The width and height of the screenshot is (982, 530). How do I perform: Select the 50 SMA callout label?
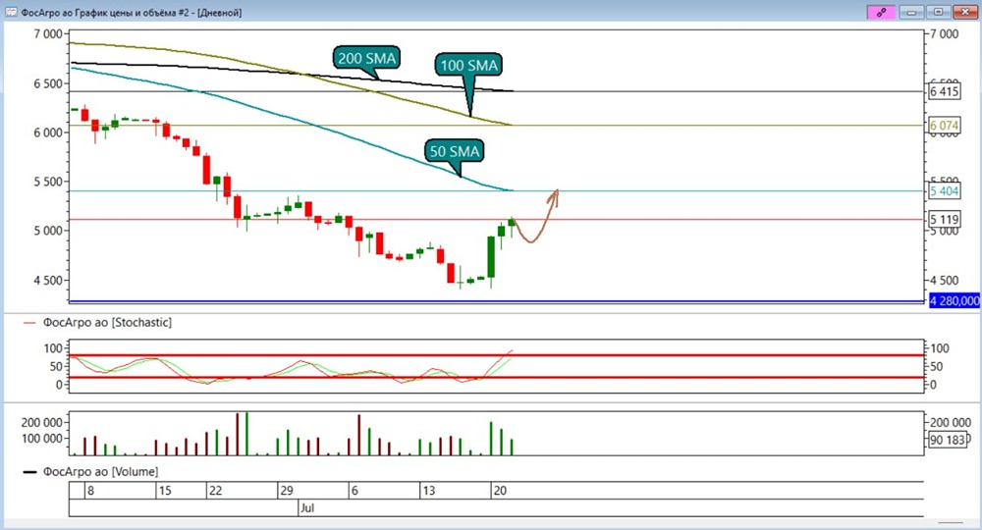454,151
